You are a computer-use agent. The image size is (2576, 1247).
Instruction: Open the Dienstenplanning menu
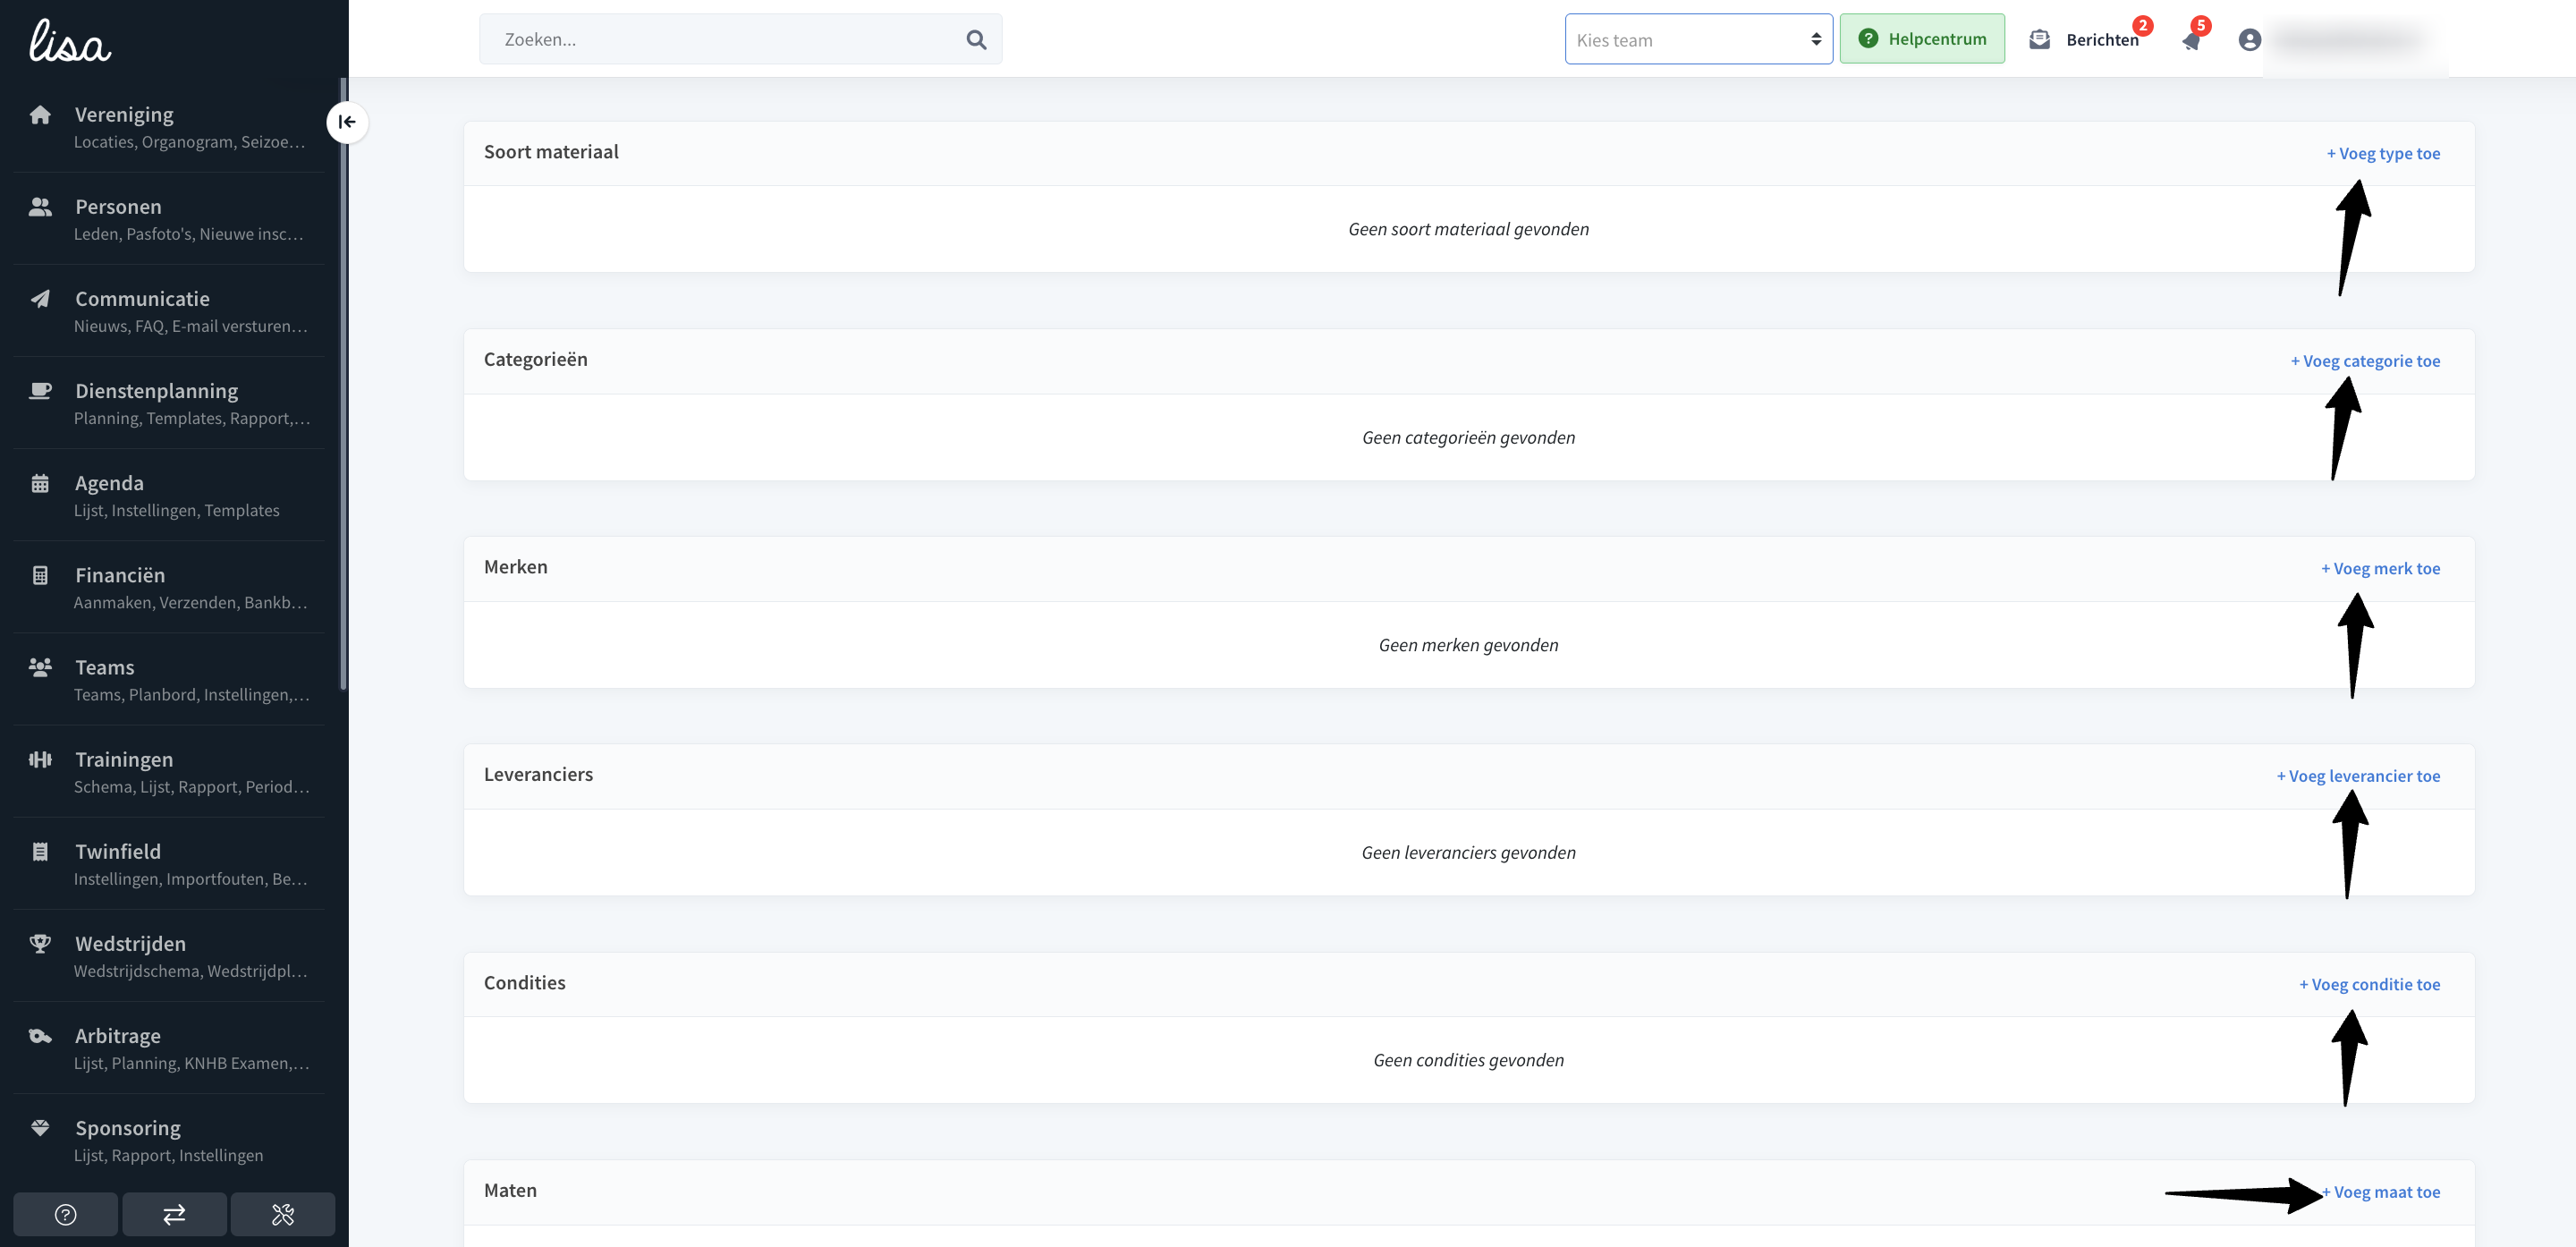click(169, 403)
